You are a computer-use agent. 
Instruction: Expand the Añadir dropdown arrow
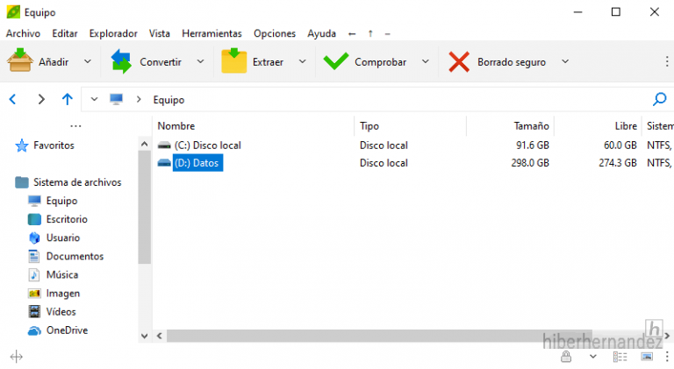pos(87,61)
